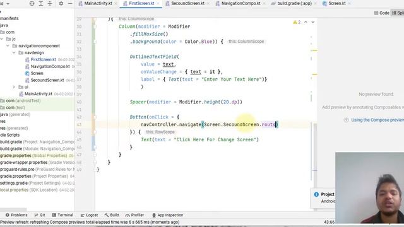
Task: Select MainActivity.kt in project tree
Action: 38,94
